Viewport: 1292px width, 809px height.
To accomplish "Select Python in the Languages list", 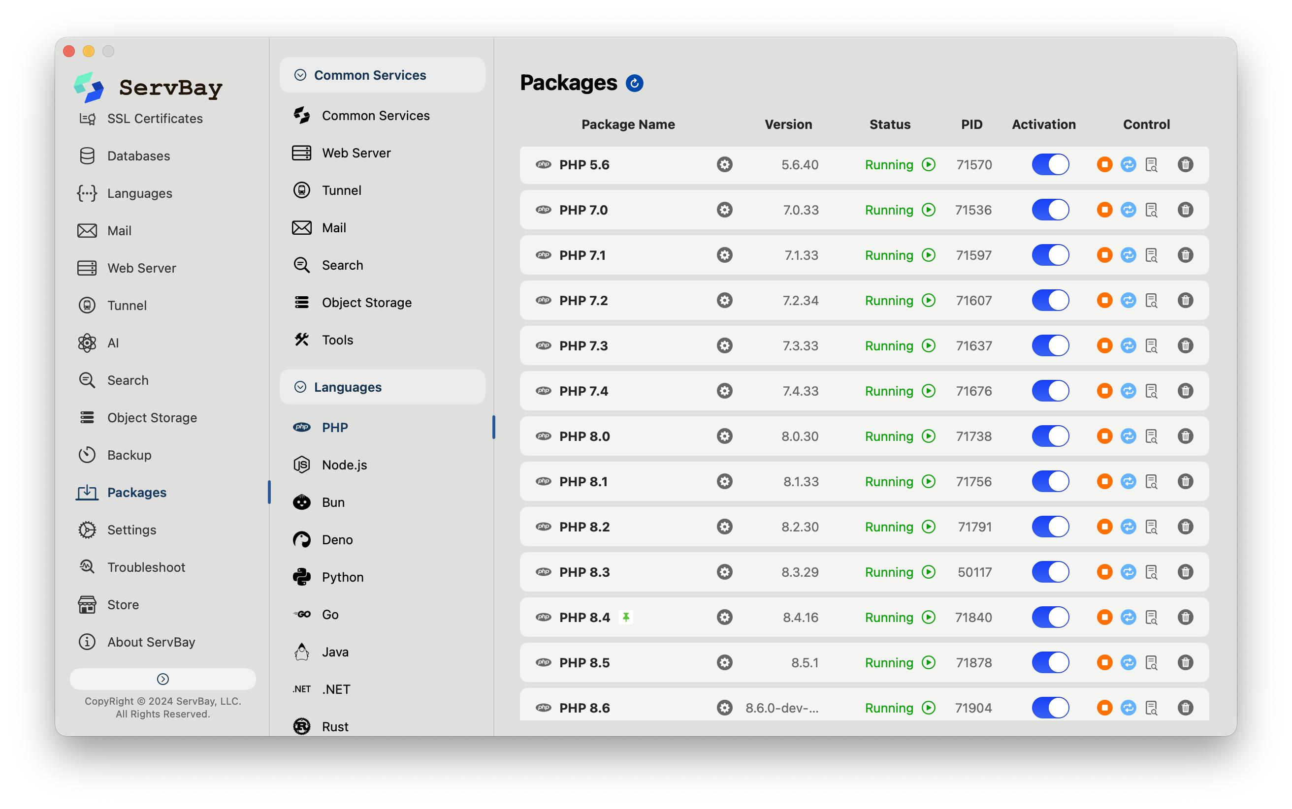I will coord(328,577).
